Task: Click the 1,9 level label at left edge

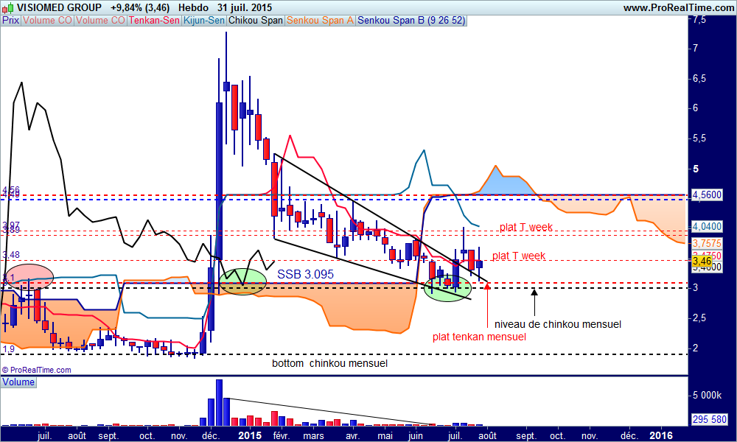Action: (x=8, y=349)
